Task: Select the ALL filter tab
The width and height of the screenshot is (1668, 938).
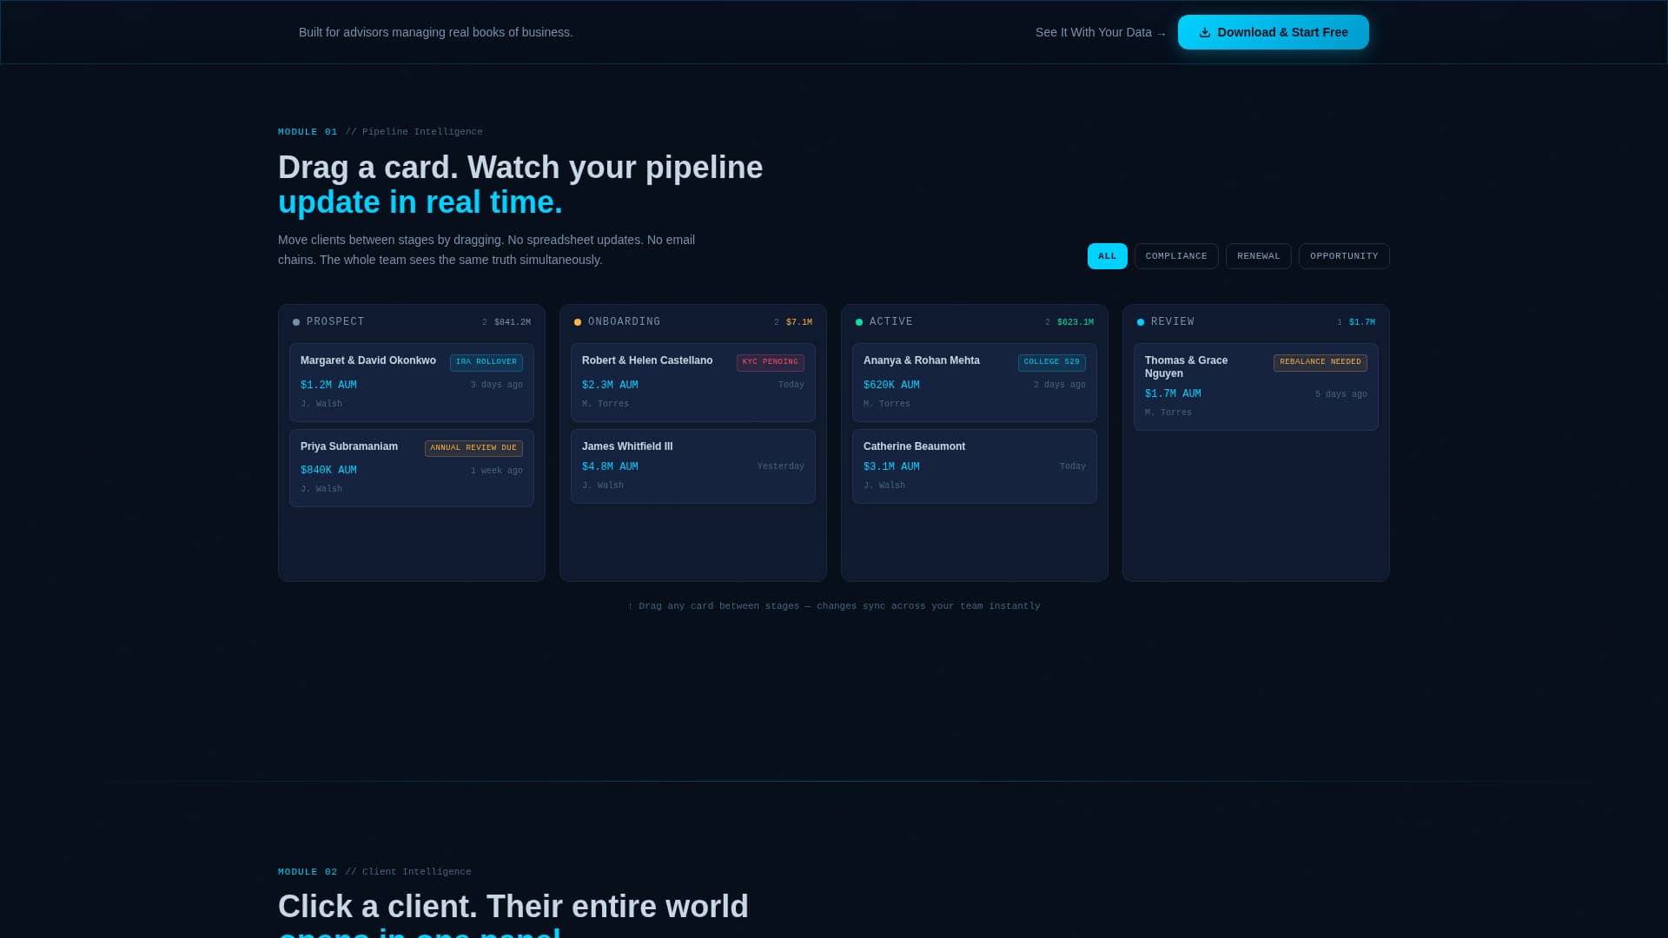Action: pos(1107,256)
